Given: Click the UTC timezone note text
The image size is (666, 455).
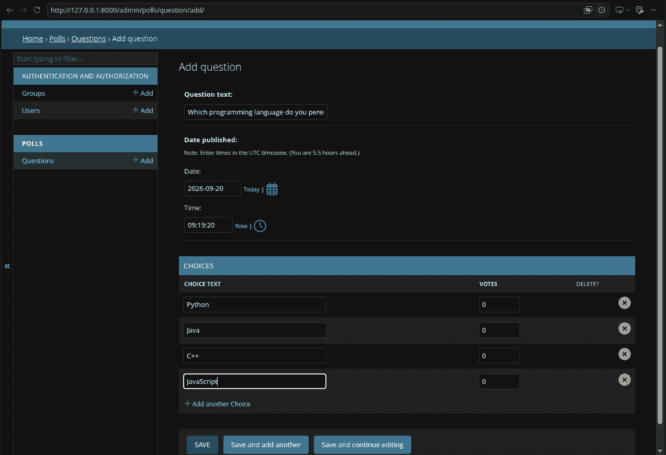Looking at the screenshot, I should [272, 153].
